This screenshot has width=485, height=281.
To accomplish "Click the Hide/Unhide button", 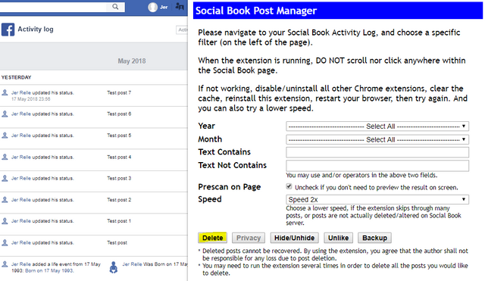I will 294,238.
